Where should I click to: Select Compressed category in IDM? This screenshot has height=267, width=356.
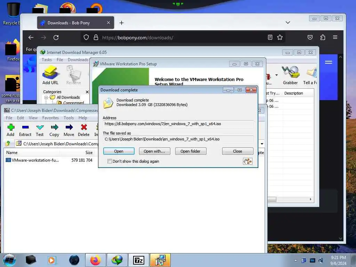tap(74, 103)
